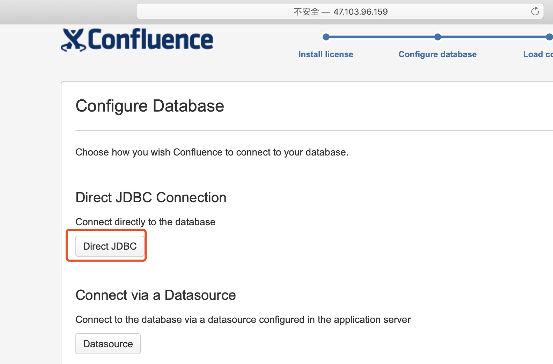
Task: Select the Direct JDBC Connection heading
Action: point(151,197)
